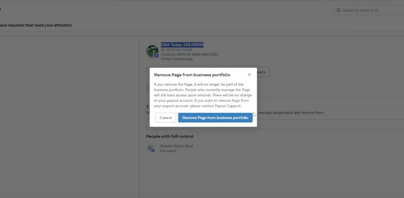The height and width of the screenshot is (198, 404).
Task: Click the Primary business page label
Action: [x=177, y=59]
